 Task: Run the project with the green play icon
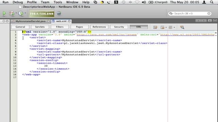point(4,13)
